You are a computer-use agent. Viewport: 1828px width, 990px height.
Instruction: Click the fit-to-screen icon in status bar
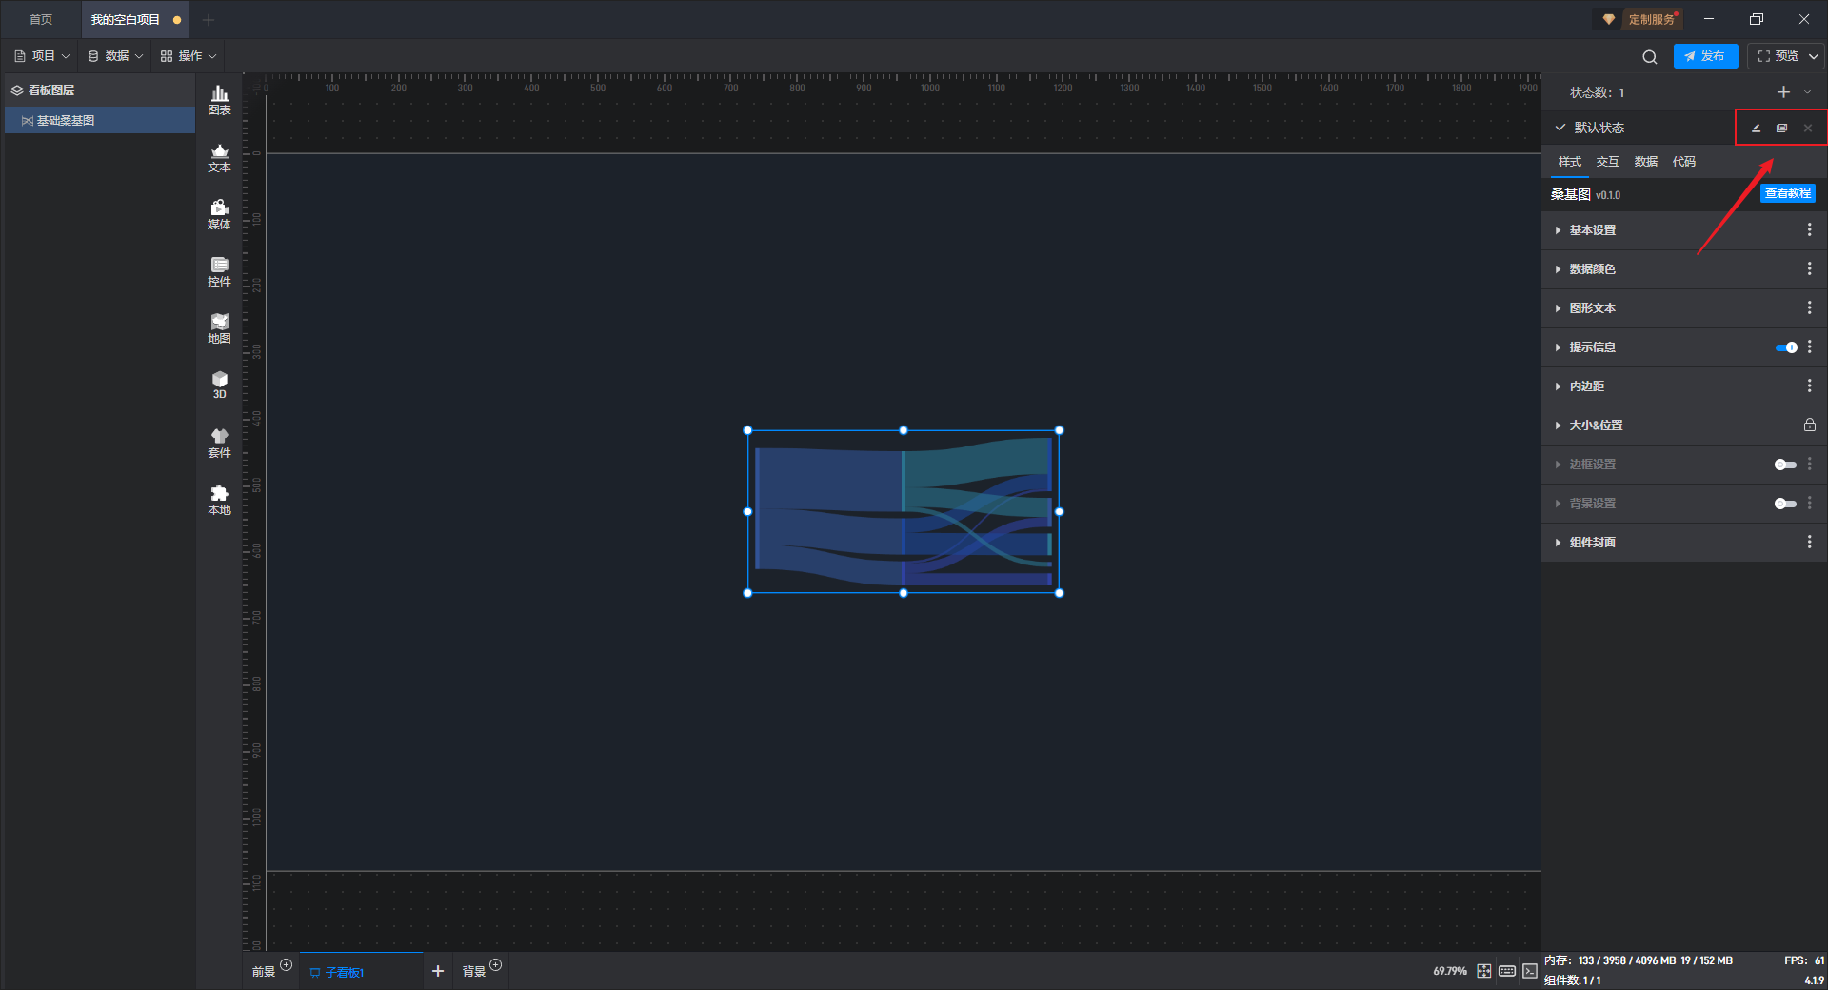click(1484, 971)
